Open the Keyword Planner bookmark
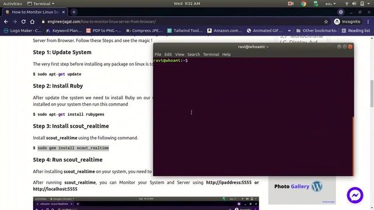 (64, 30)
